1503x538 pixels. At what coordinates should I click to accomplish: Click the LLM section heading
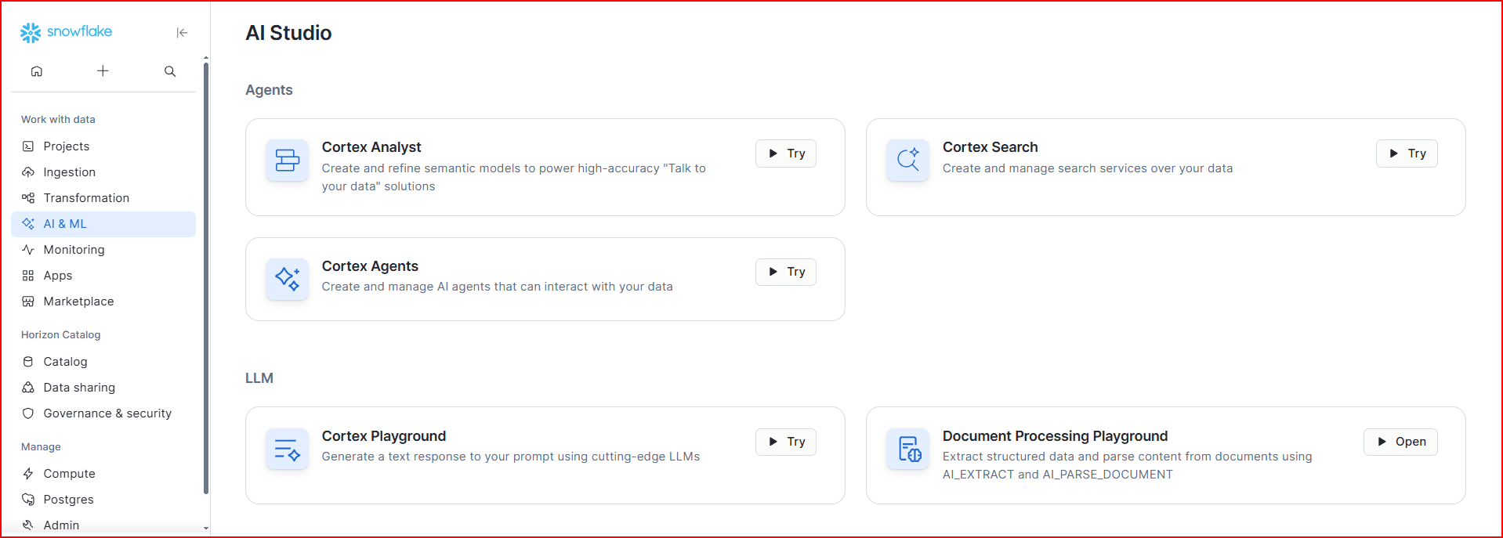(x=259, y=378)
